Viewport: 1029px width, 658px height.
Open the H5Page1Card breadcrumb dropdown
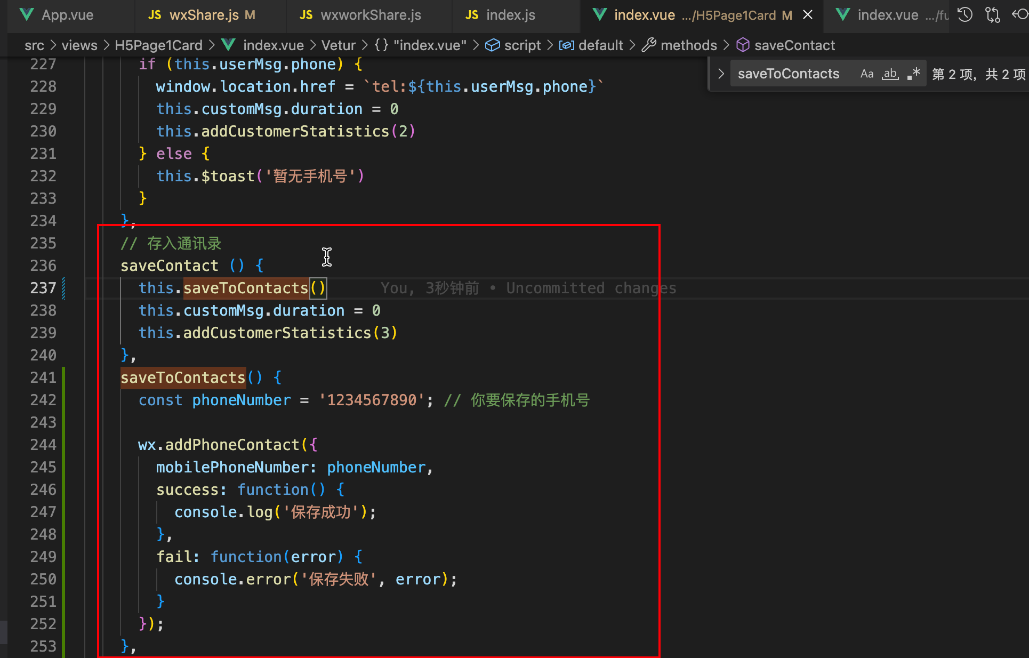click(158, 45)
